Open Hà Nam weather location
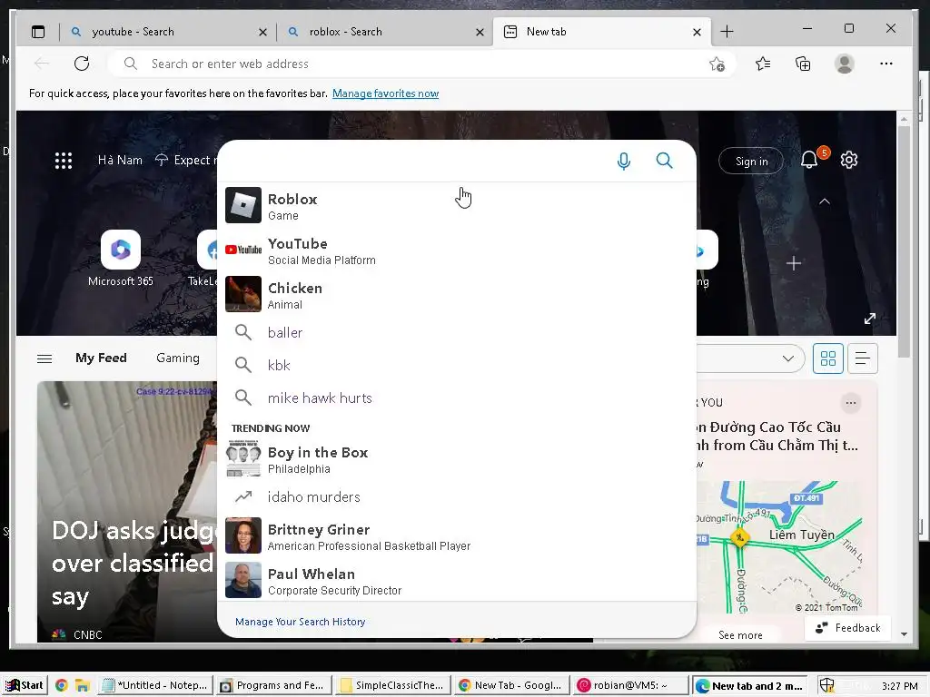The image size is (930, 697). 120,160
